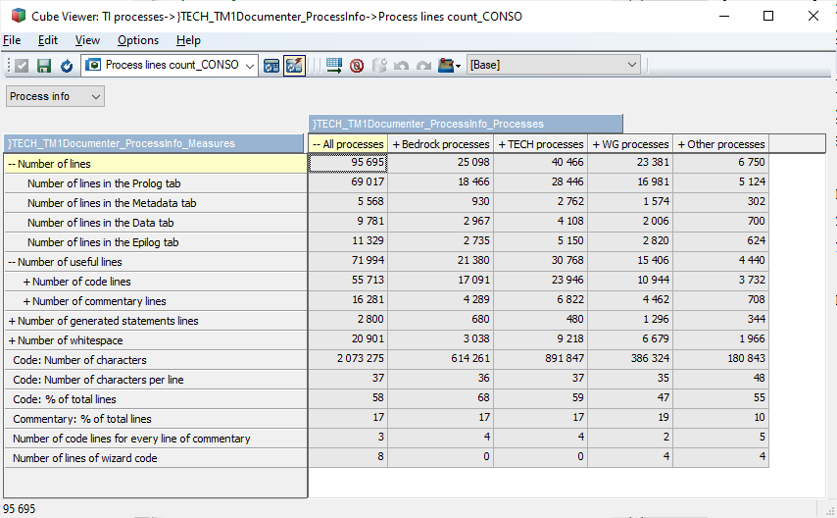Expand the WG processes column
The width and height of the screenshot is (837, 518).
pos(597,144)
